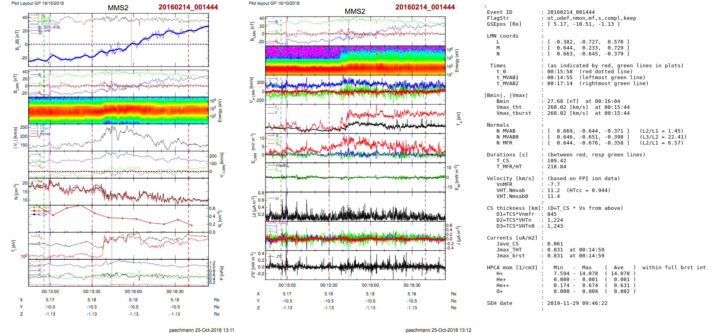Click the T_CS duration value 109.42
This screenshot has width=716, height=333.
tap(555, 161)
